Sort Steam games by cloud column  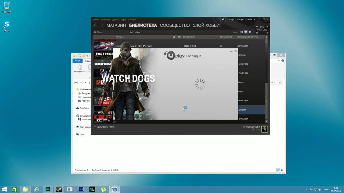pyautogui.click(x=179, y=37)
